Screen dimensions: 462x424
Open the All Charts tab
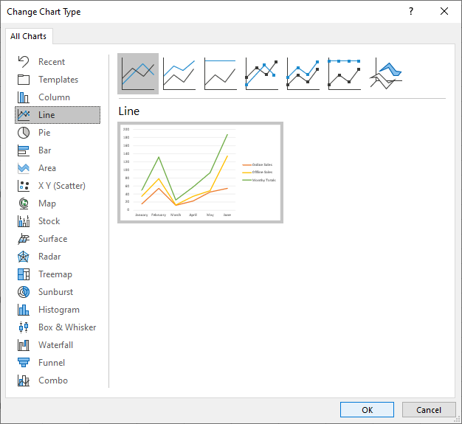tap(29, 36)
